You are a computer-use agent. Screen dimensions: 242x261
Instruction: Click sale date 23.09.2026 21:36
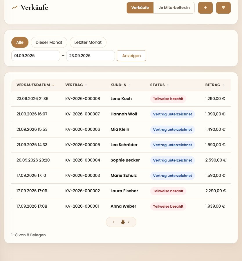point(32,99)
